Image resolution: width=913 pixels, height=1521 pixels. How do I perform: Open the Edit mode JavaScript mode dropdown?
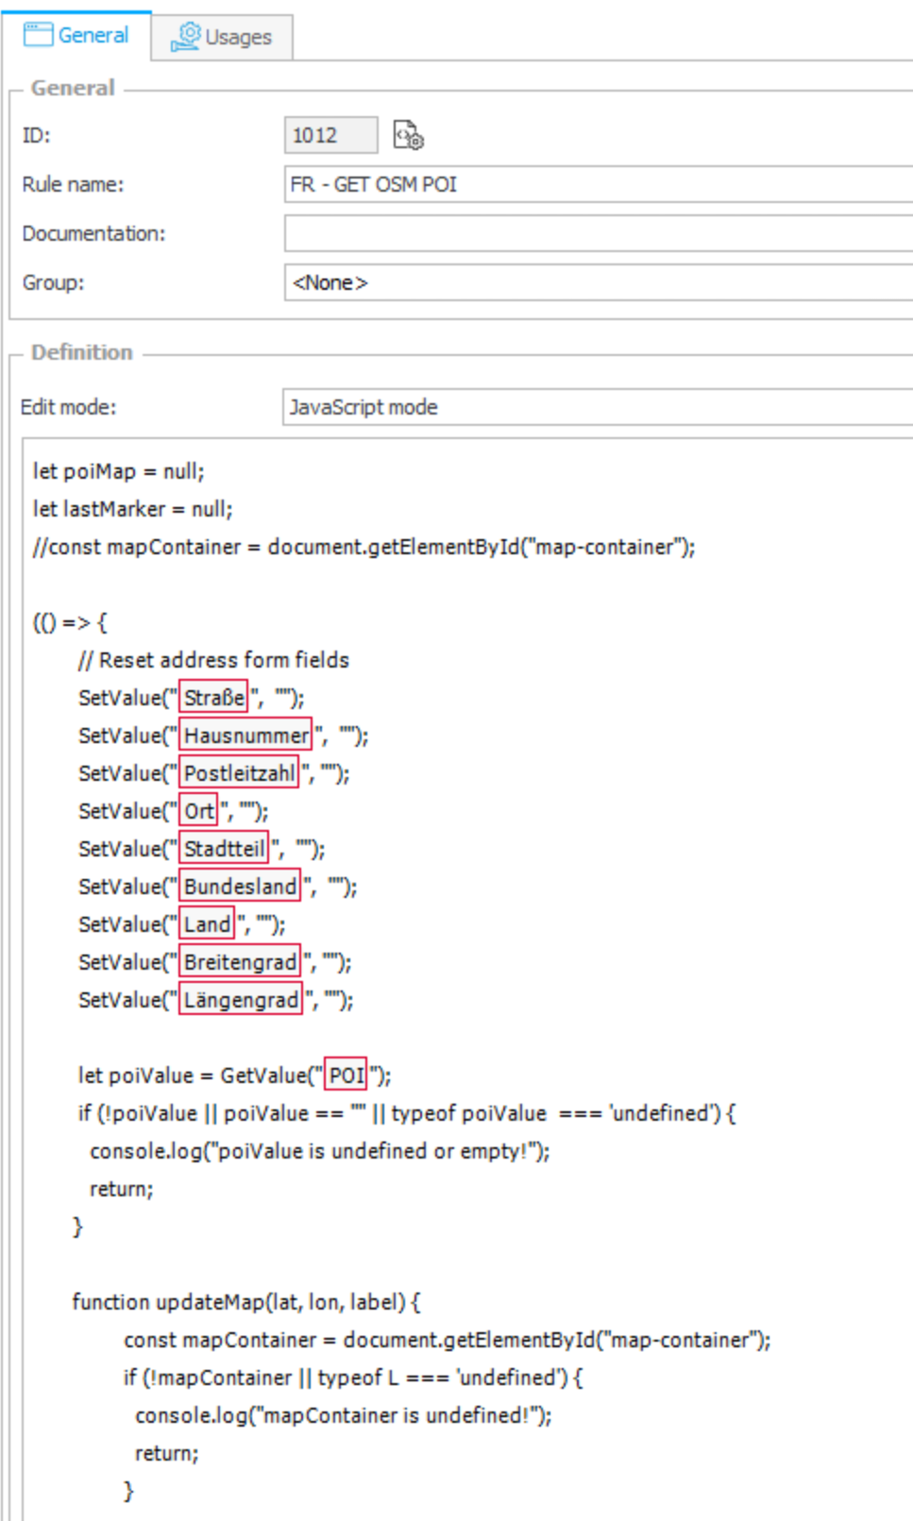pos(598,407)
